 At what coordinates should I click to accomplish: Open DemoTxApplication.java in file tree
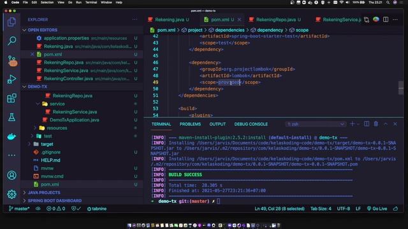click(82, 120)
